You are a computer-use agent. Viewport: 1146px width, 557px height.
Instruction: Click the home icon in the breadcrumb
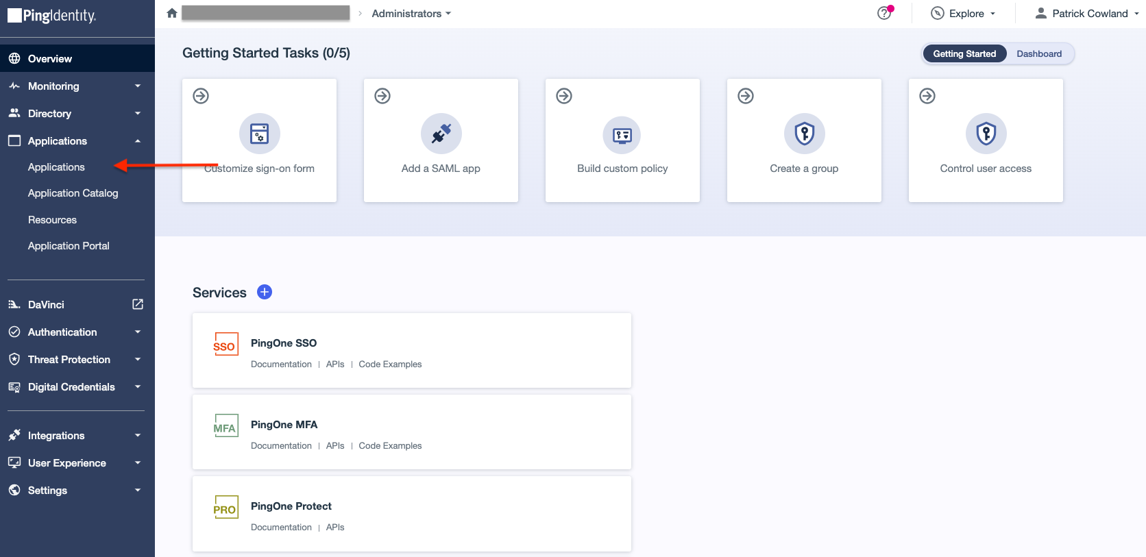[x=172, y=13]
